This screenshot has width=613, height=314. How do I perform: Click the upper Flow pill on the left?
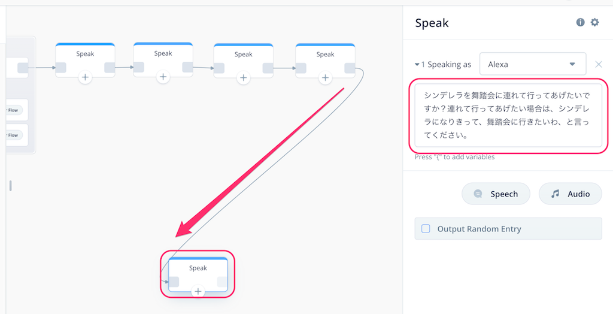click(14, 110)
